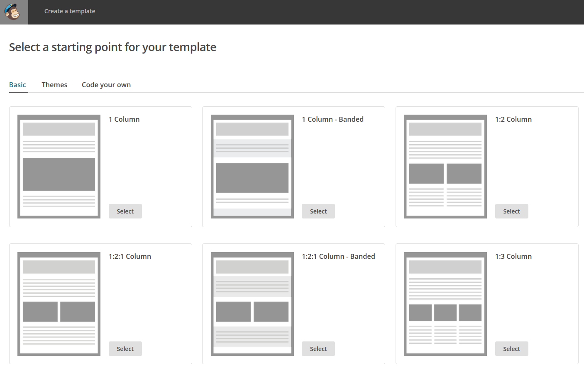Click the "1 Column" title text

click(124, 119)
